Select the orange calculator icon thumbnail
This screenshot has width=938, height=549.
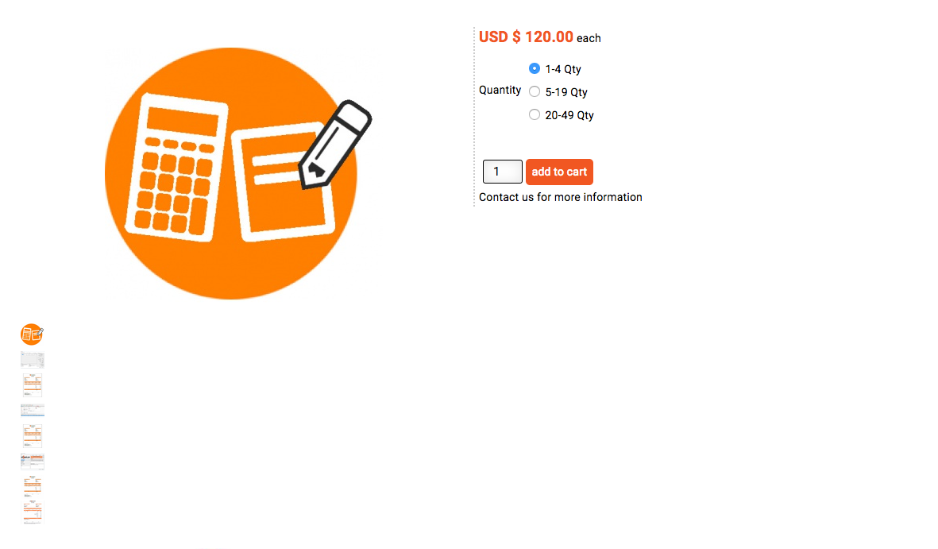pos(32,334)
